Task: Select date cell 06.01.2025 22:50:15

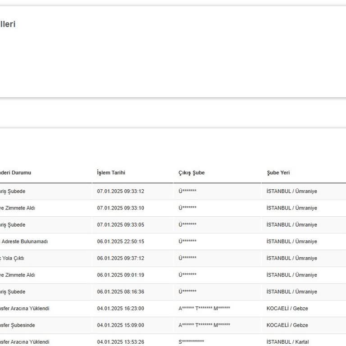Action: point(121,241)
